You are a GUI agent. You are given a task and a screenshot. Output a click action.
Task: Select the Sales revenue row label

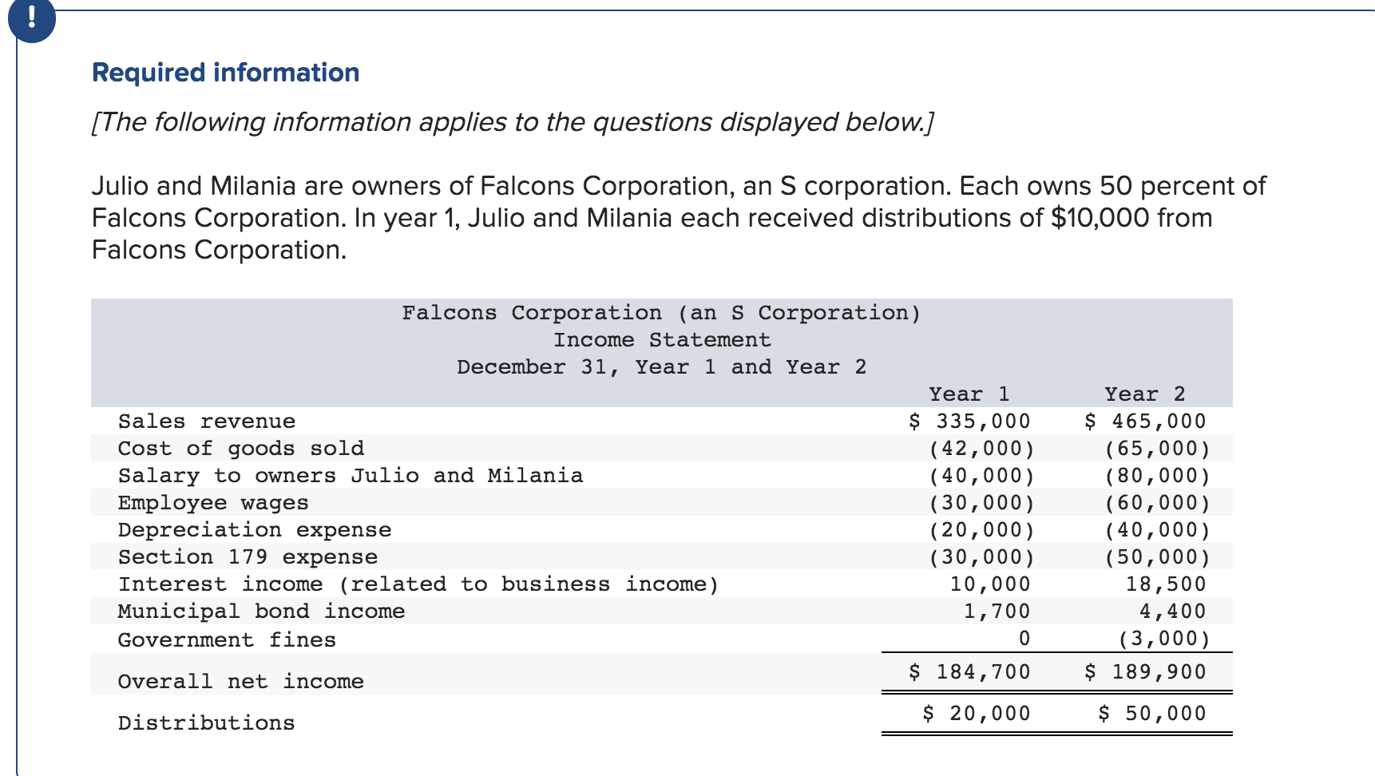point(207,422)
